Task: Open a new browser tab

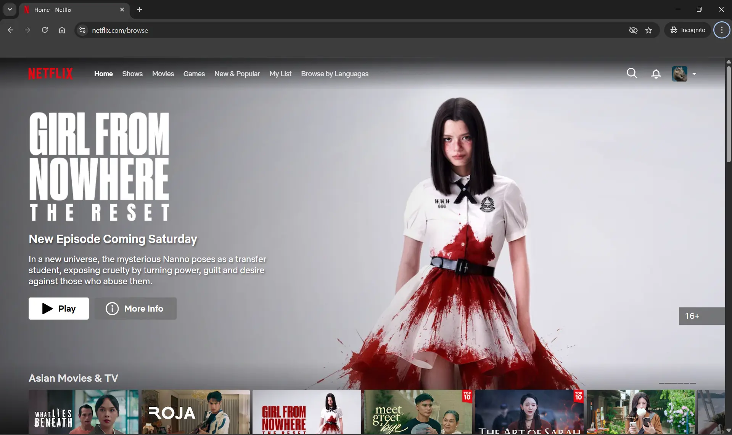Action: coord(140,10)
